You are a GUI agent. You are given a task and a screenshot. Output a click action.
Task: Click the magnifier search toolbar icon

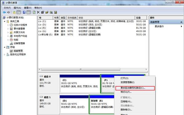[x=51, y=12]
